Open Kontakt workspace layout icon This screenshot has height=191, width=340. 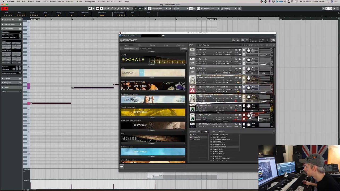(243, 40)
